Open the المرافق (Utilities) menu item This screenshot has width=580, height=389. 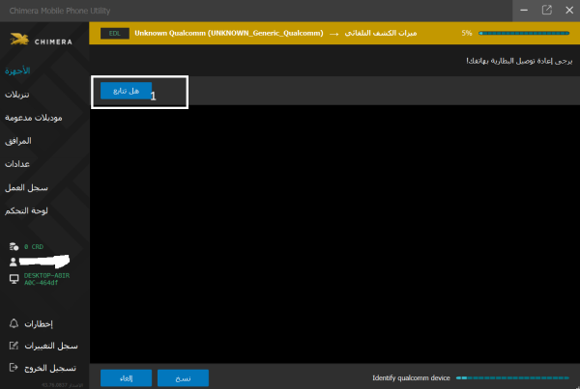coord(18,141)
